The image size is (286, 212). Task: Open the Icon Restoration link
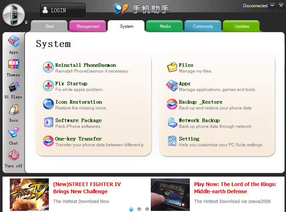tap(78, 102)
